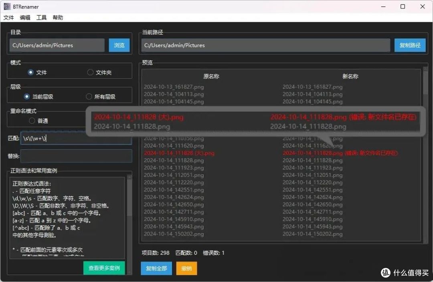Select 2024-10-13_161827.png in 新名称 column
Screen dimensions: 433x282
[313, 87]
